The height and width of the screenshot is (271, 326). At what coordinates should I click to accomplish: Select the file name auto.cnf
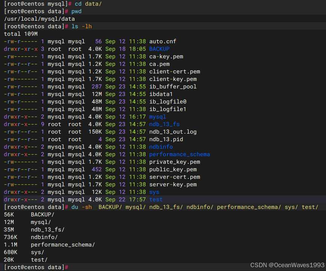(162, 41)
